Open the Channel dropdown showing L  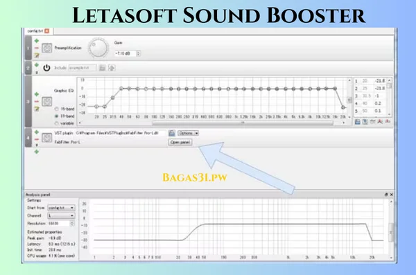(61, 215)
